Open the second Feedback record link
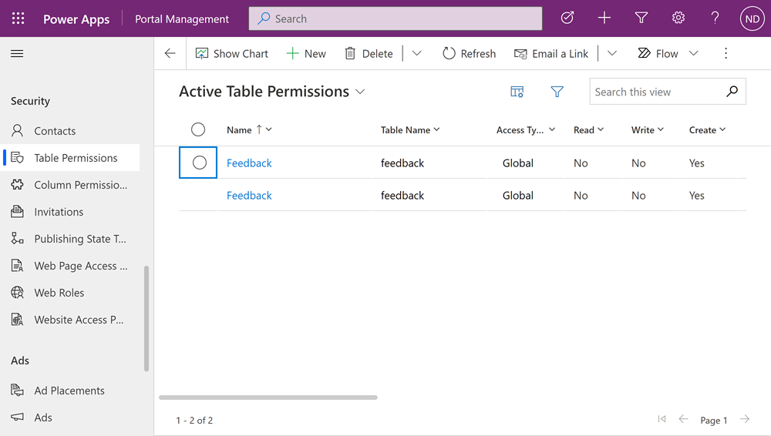Viewport: 771px width, 436px height. (249, 195)
